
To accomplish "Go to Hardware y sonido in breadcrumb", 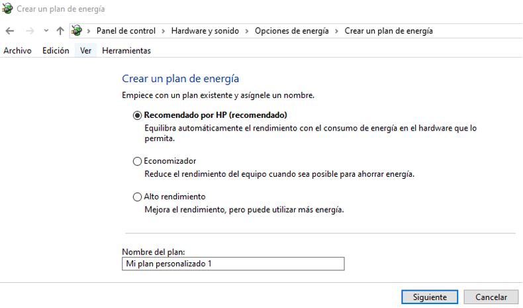I will [205, 31].
